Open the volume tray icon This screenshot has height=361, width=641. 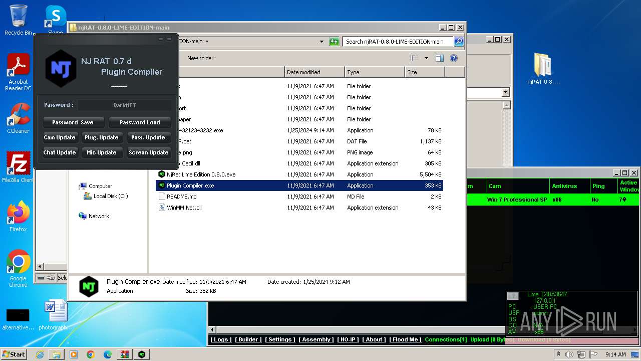(x=569, y=354)
